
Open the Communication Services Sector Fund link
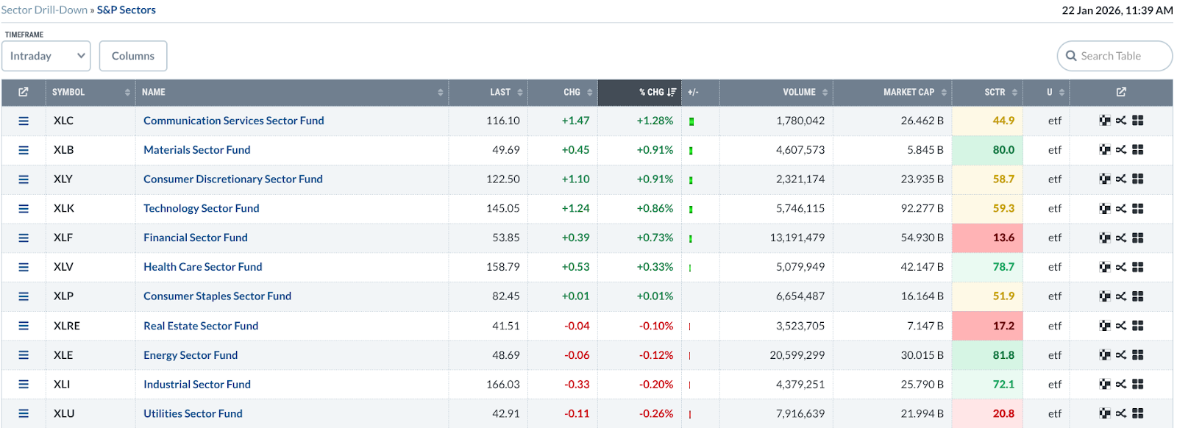click(233, 121)
